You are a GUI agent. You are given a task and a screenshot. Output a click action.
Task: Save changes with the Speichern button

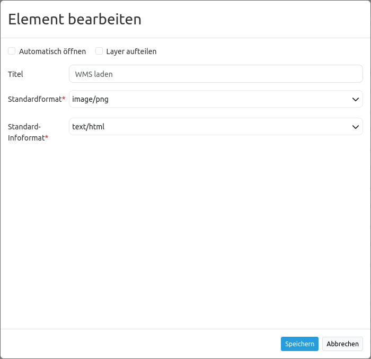(299, 344)
